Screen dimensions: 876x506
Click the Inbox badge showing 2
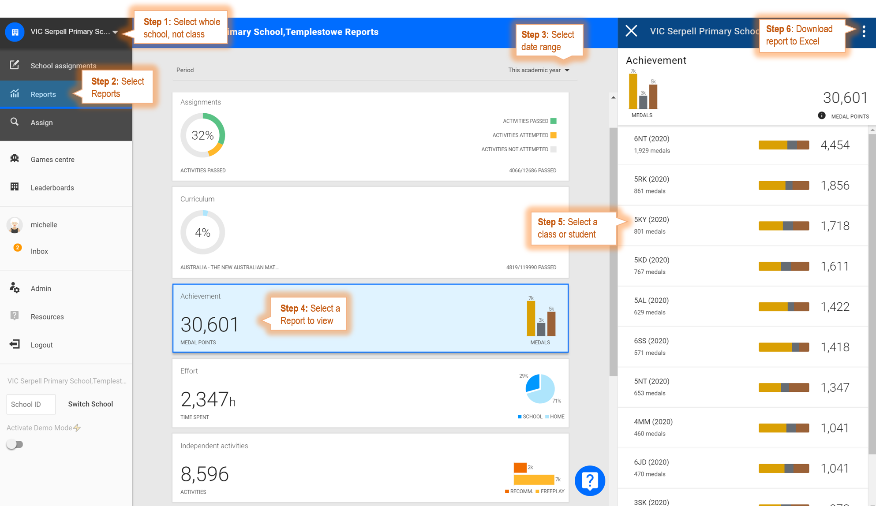click(x=17, y=248)
